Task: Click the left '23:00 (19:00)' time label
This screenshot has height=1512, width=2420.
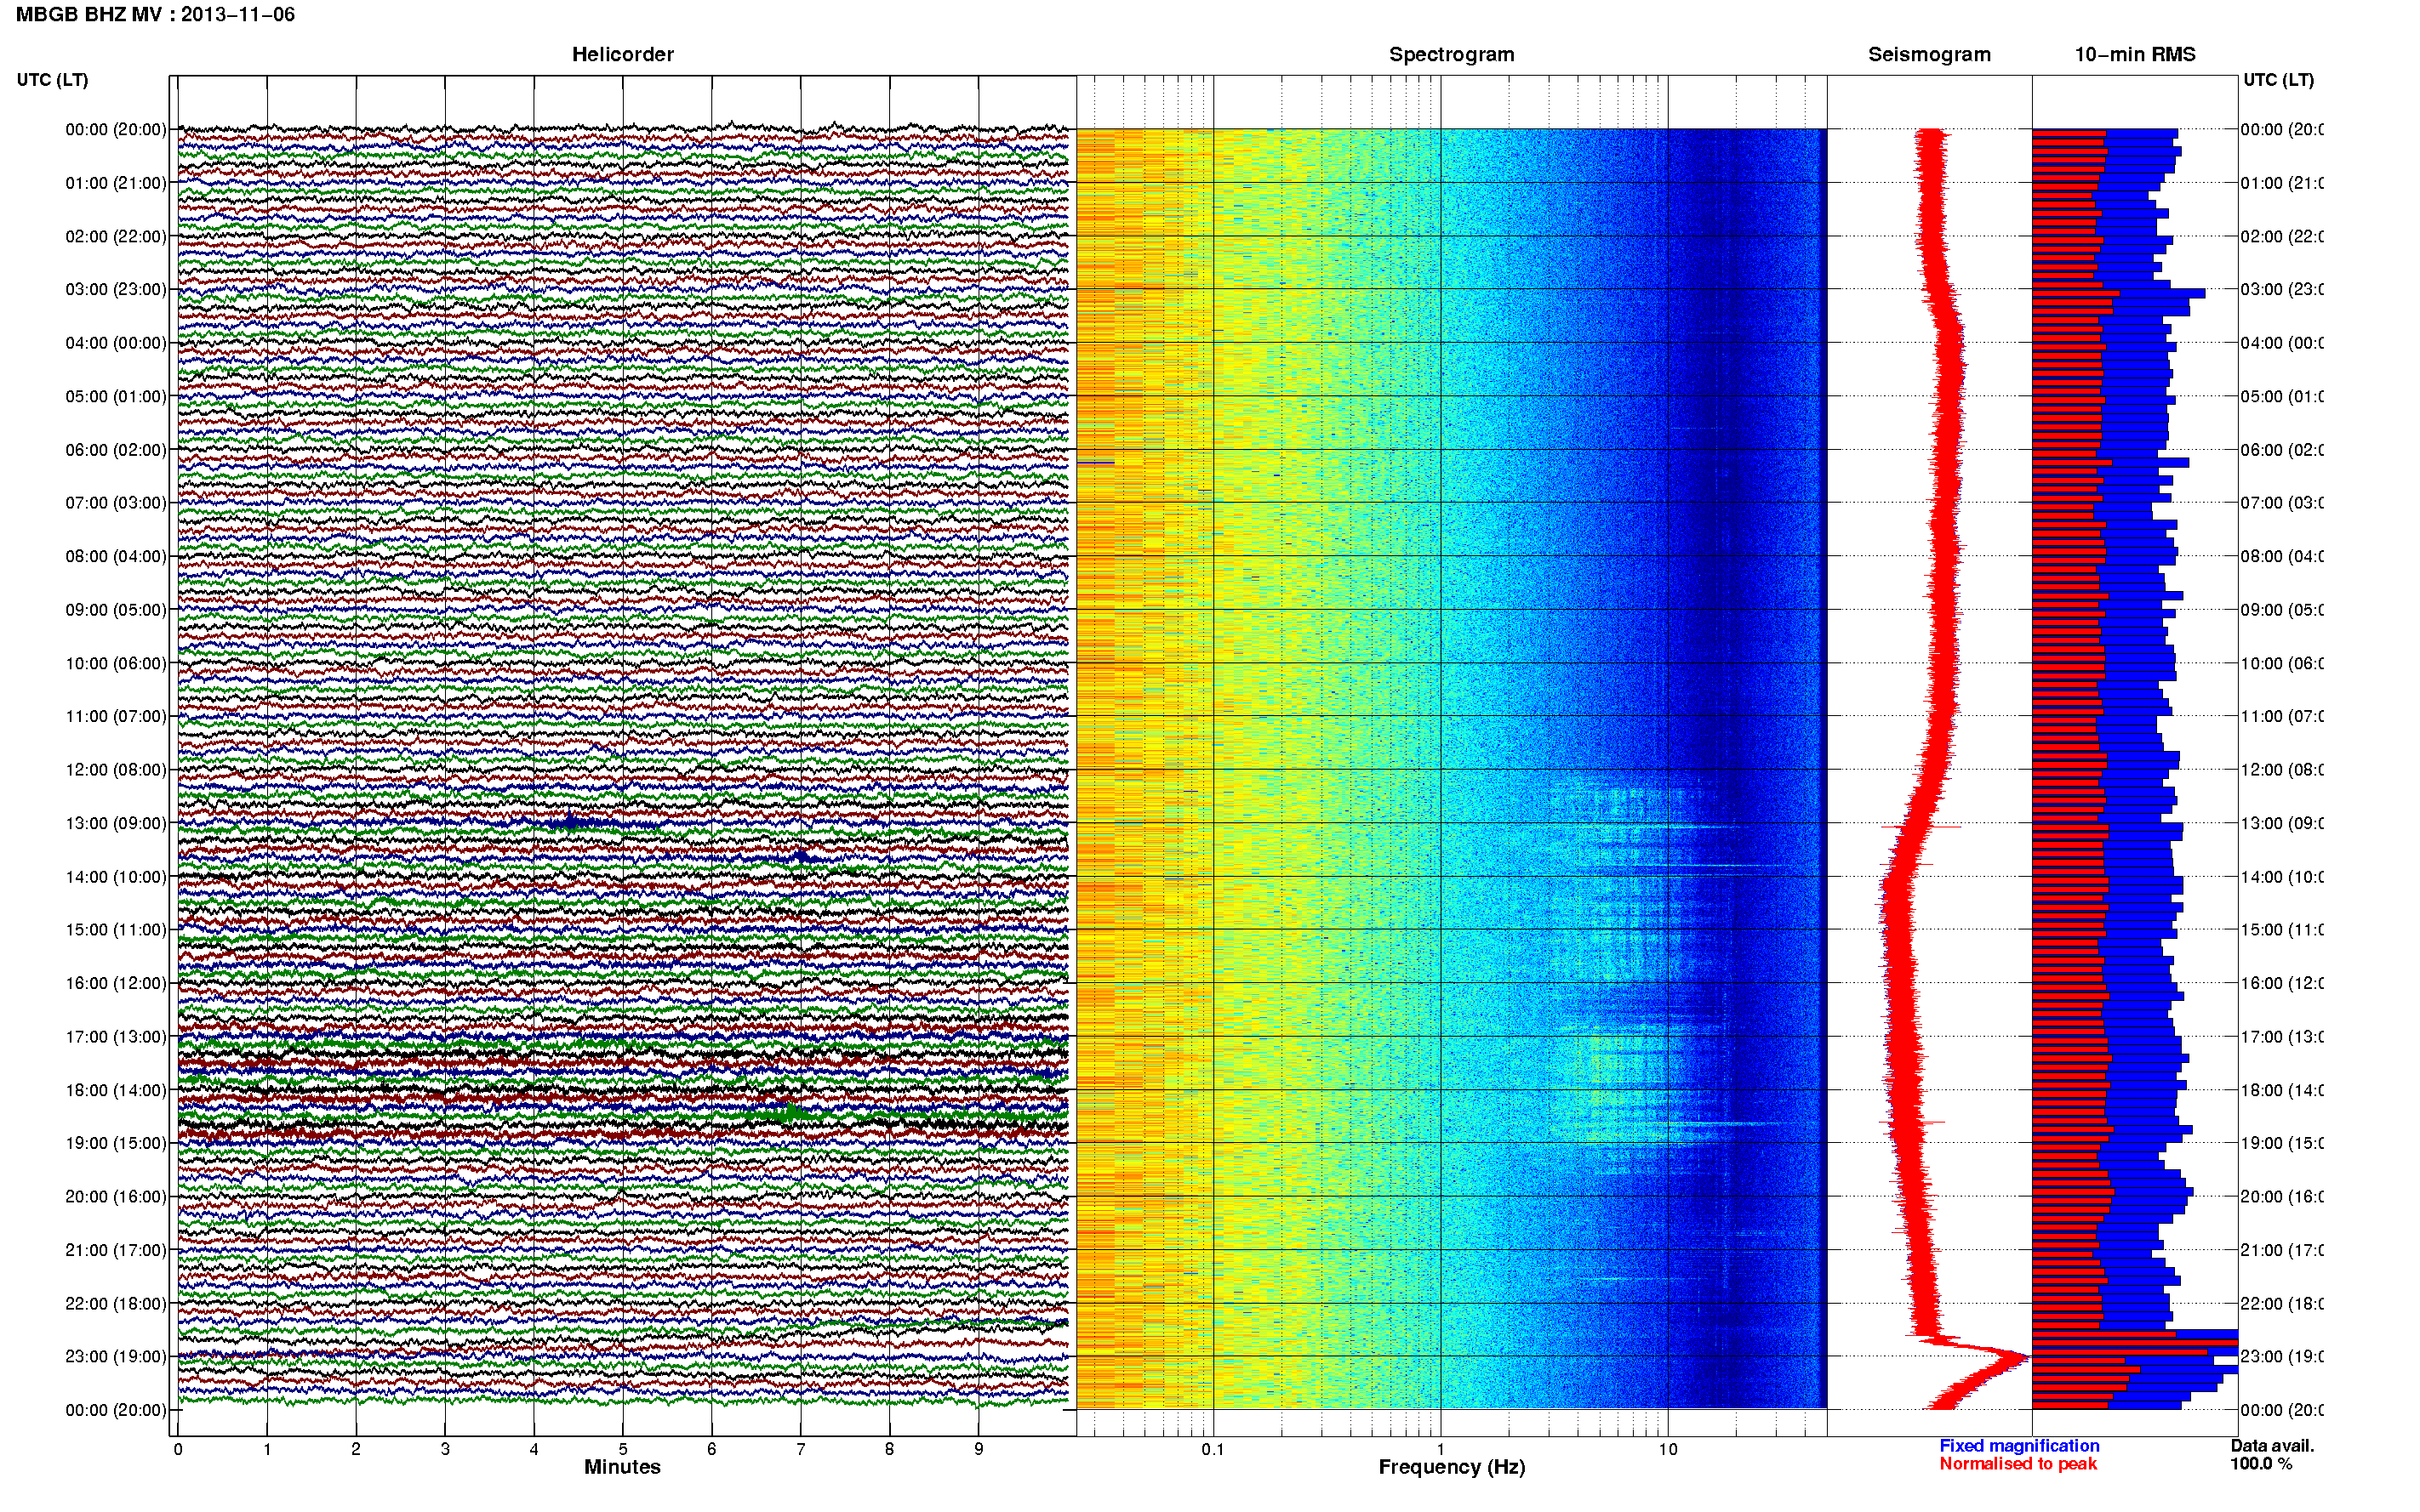Action: 116,1356
